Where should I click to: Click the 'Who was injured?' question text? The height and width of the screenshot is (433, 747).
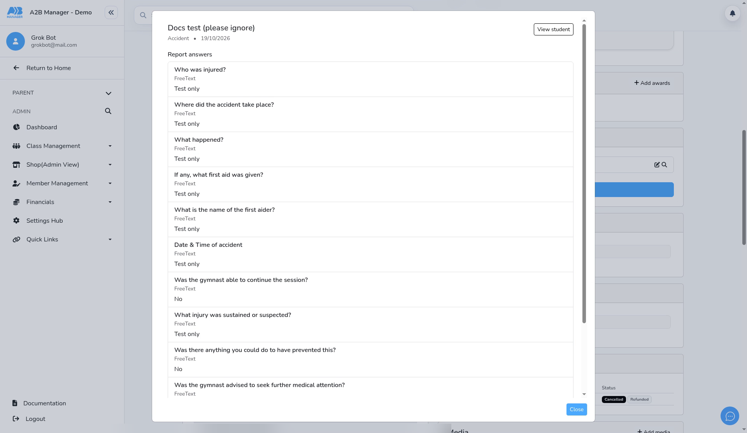click(x=200, y=70)
